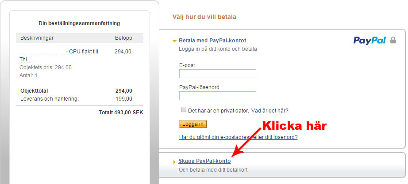
Task: Open the CPU flakt item description link
Action: coord(81,52)
